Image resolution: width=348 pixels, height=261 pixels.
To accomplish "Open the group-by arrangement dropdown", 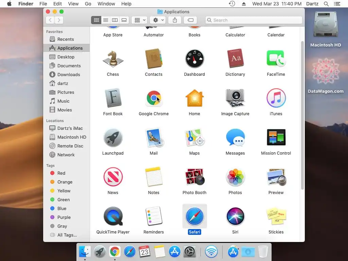I will point(139,20).
